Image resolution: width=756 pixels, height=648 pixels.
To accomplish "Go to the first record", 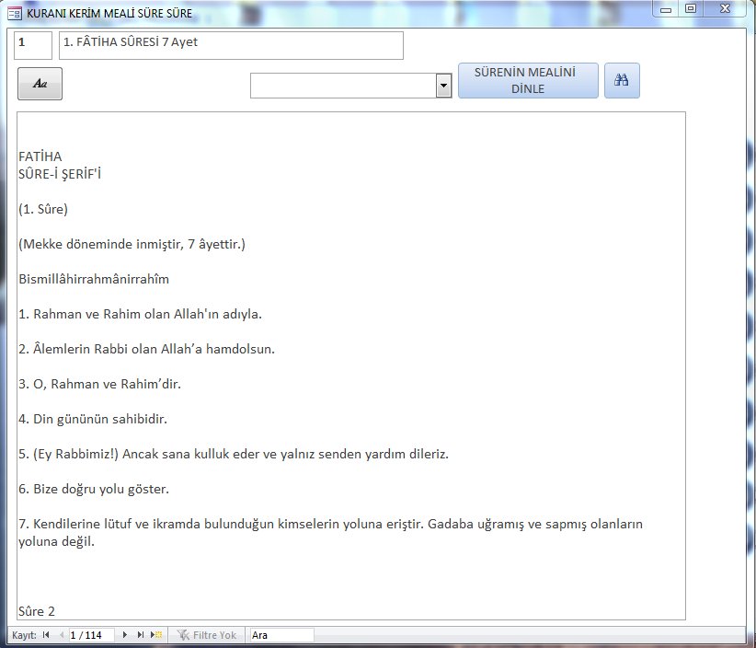I will point(46,635).
